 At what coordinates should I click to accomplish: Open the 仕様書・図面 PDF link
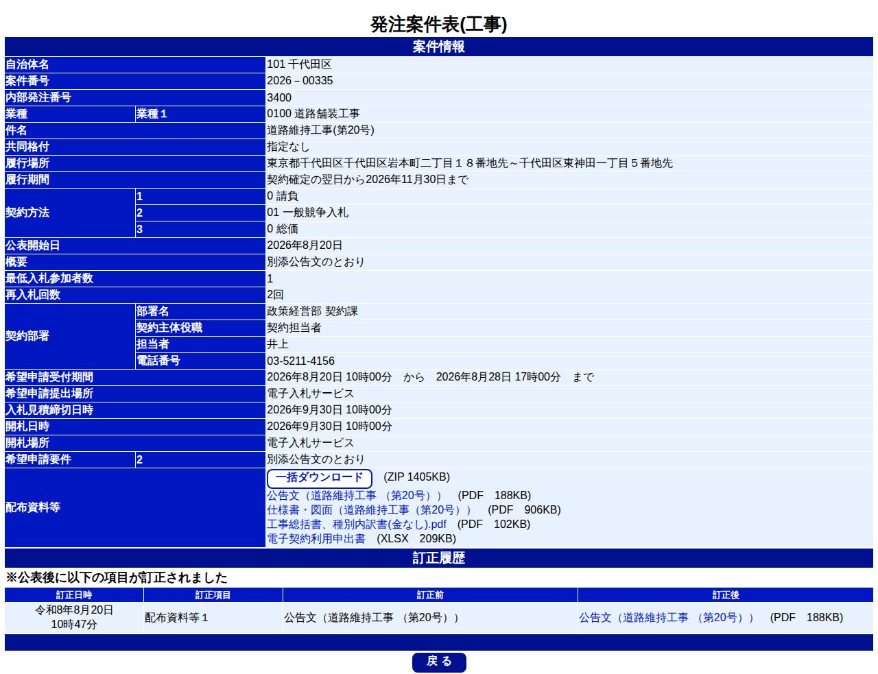coord(372,509)
